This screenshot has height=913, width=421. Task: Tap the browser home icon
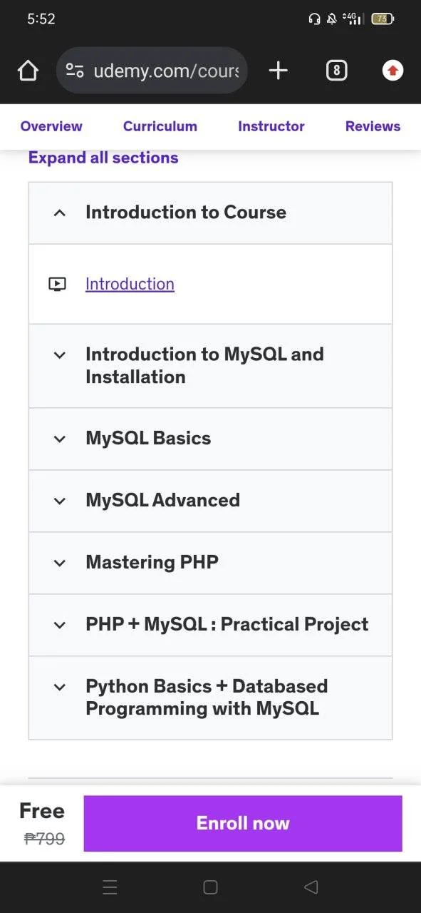coord(28,71)
